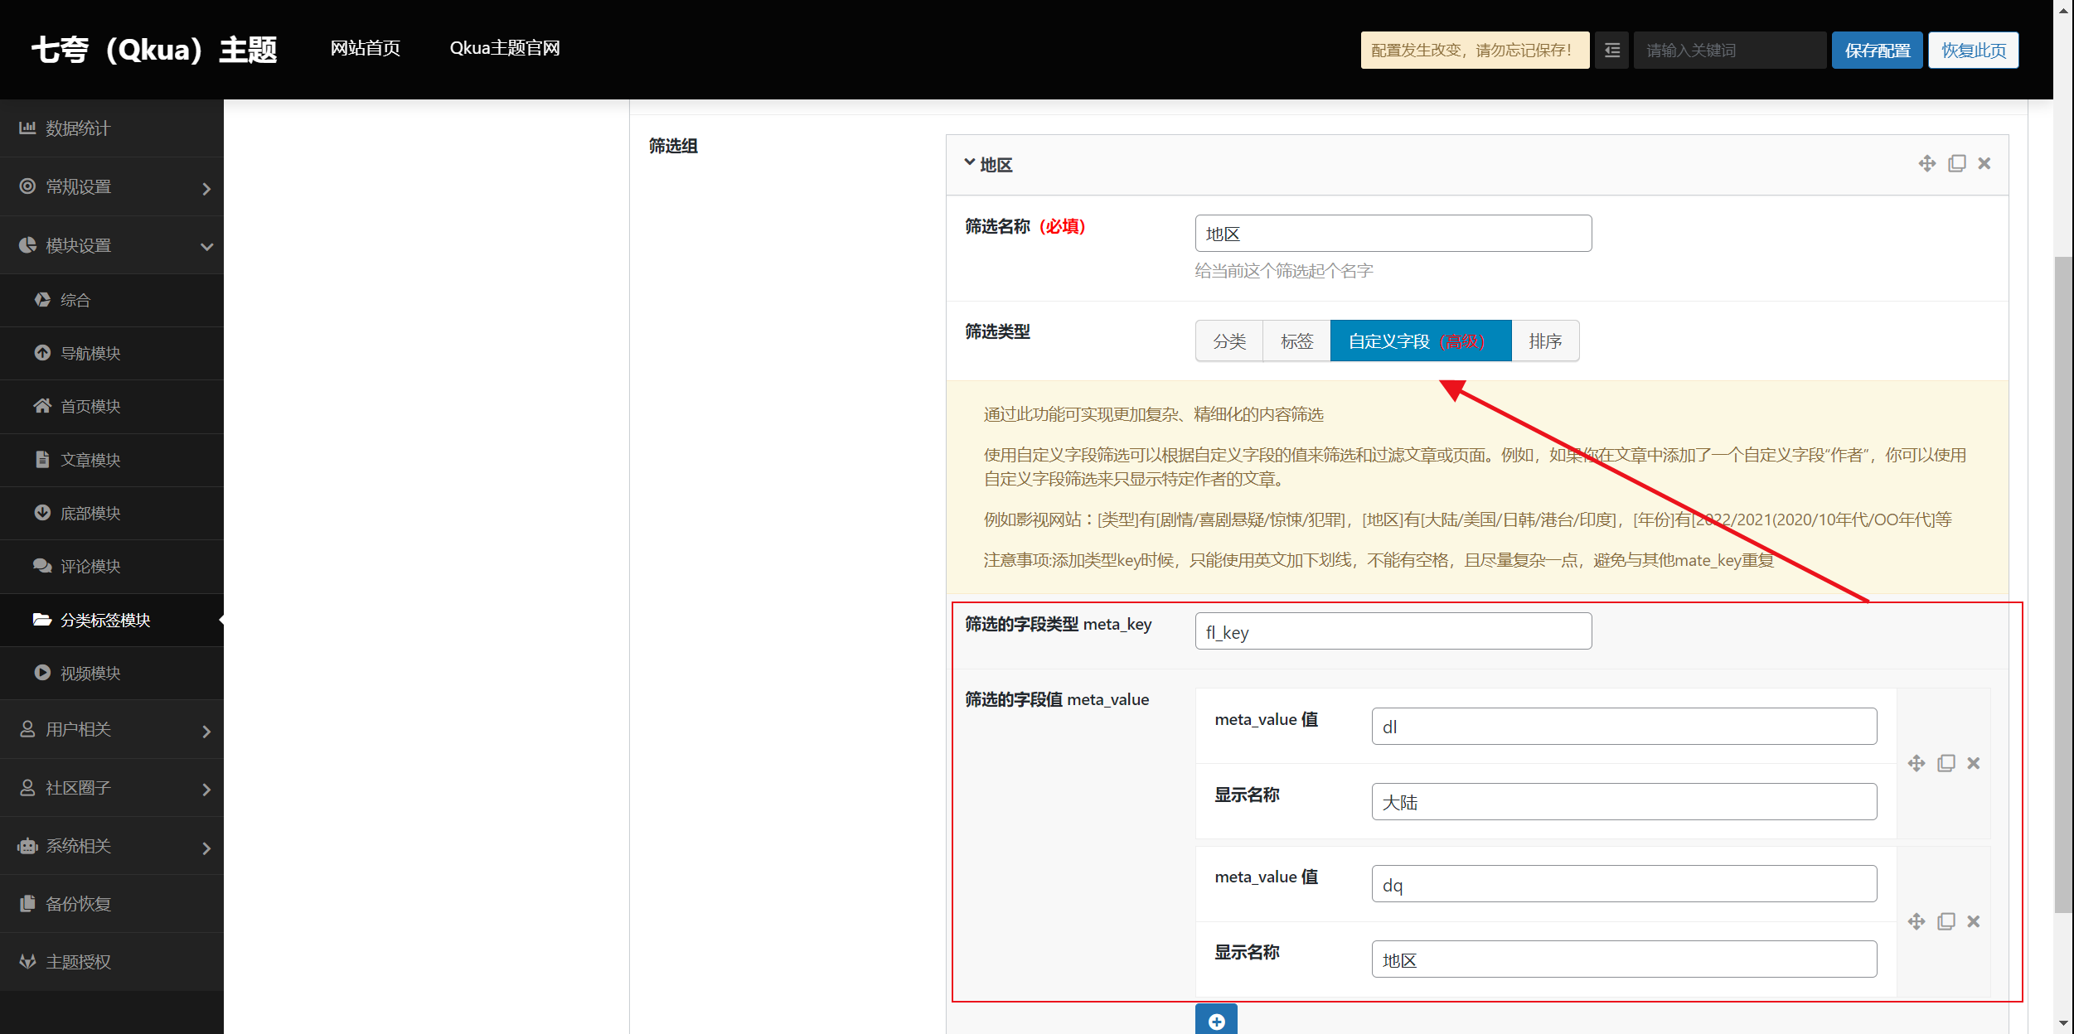
Task: Click the 数据统计 chart icon
Action: click(27, 128)
